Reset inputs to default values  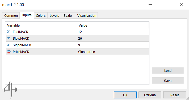pos(175,95)
